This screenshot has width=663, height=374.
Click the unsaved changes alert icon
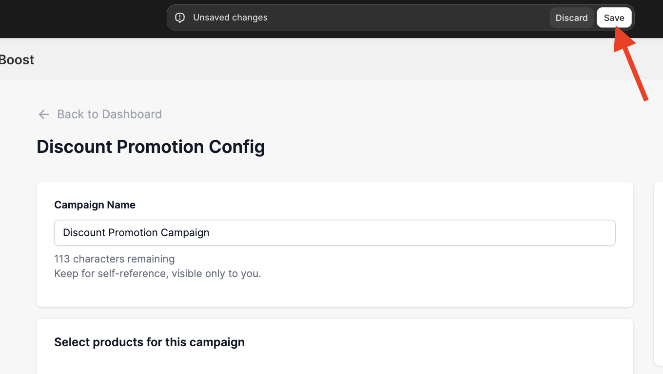[180, 18]
